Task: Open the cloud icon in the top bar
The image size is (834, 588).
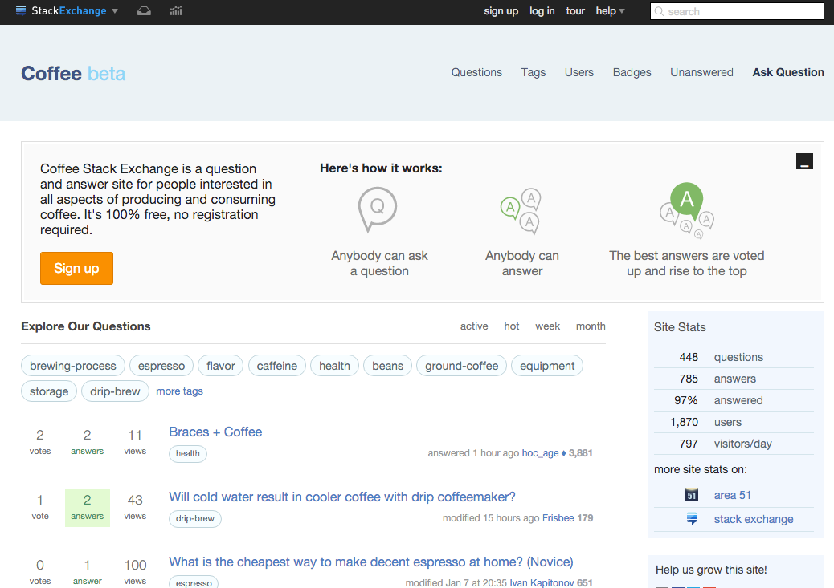Action: tap(144, 11)
